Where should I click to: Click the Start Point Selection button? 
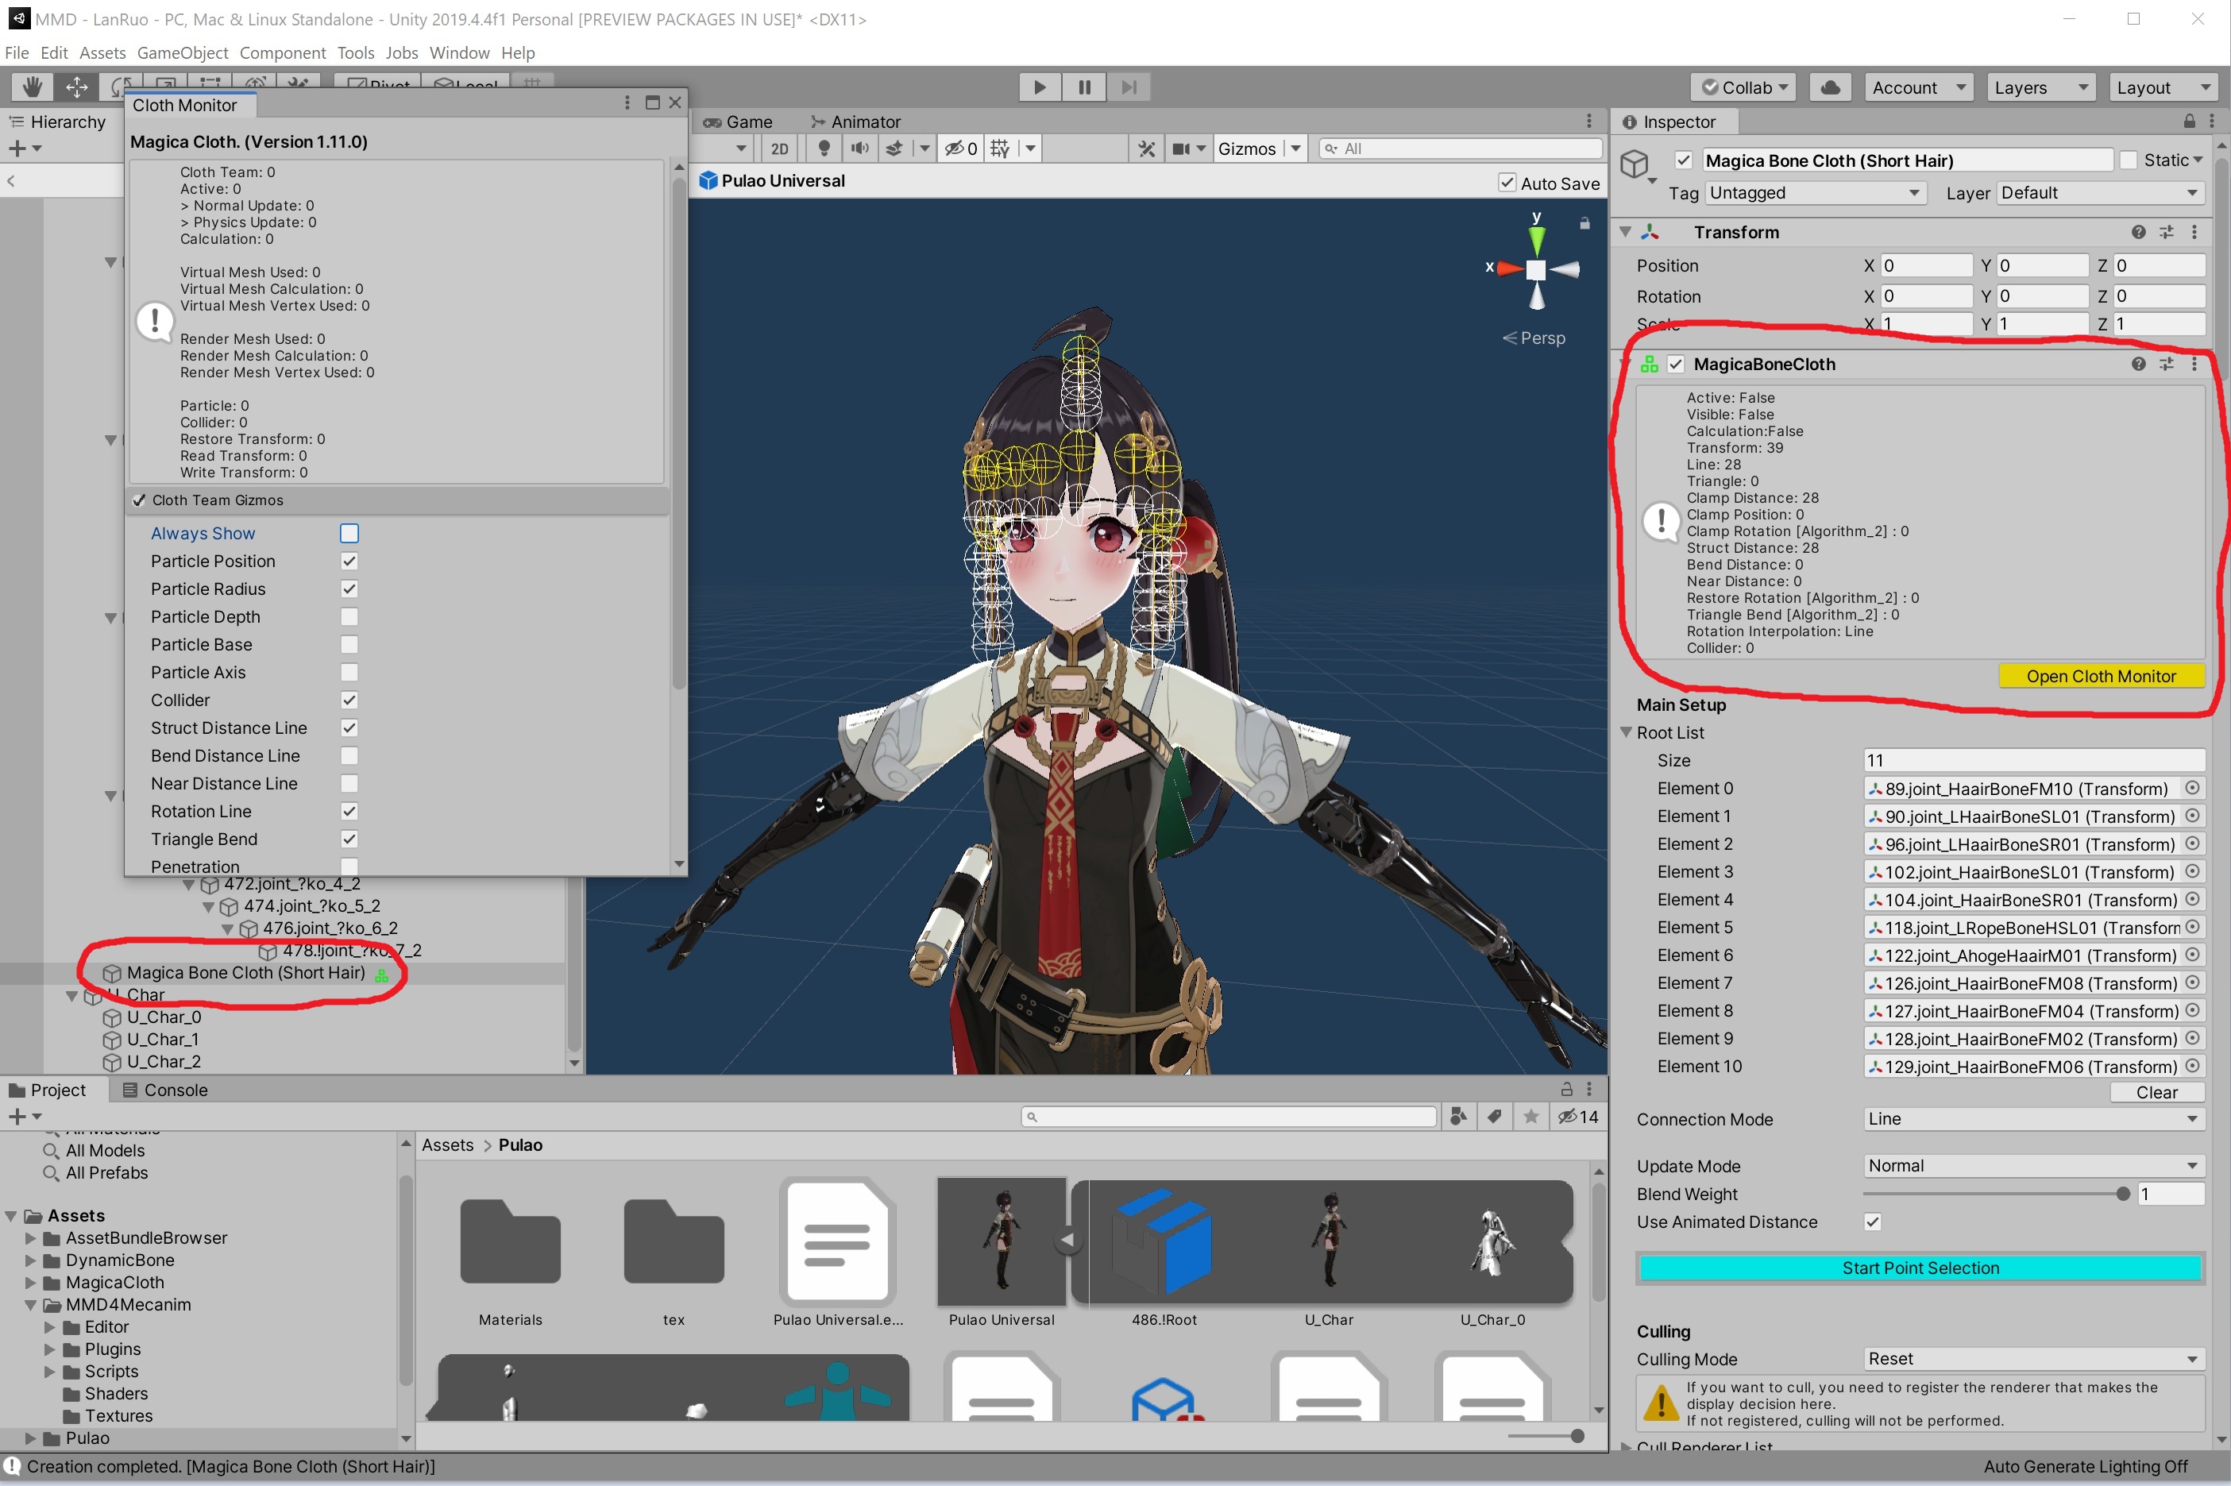(1919, 1268)
